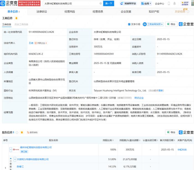Click the 6,176,325股 cell
The image size is (194, 170).
130,167
